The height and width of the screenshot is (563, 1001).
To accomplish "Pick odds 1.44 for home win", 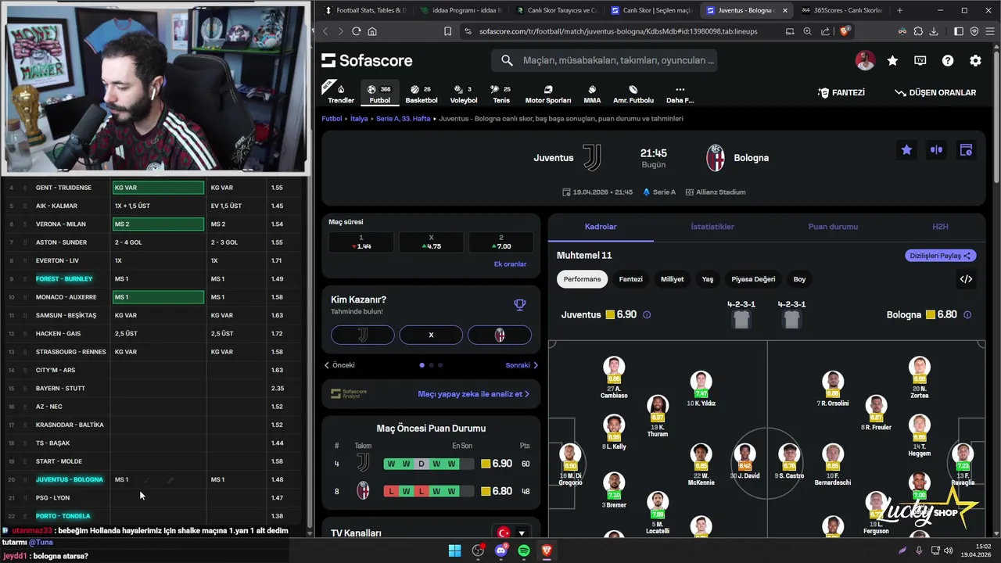I will click(x=361, y=242).
